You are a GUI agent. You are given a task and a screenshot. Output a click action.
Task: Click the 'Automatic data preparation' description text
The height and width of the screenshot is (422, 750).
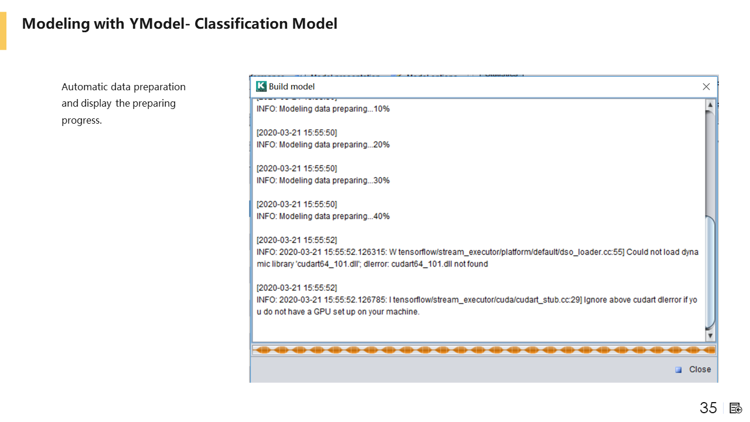point(124,87)
